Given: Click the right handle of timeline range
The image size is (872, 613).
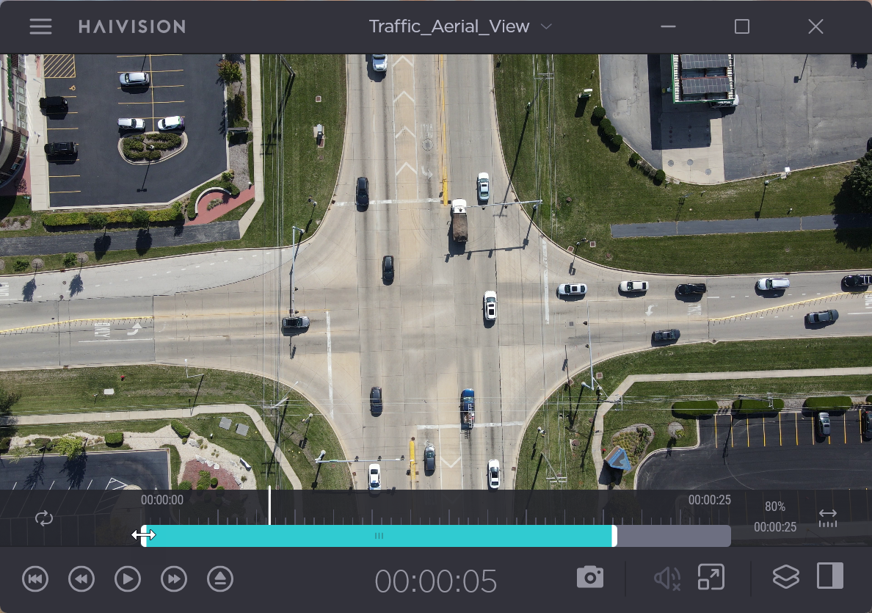Looking at the screenshot, I should (614, 536).
